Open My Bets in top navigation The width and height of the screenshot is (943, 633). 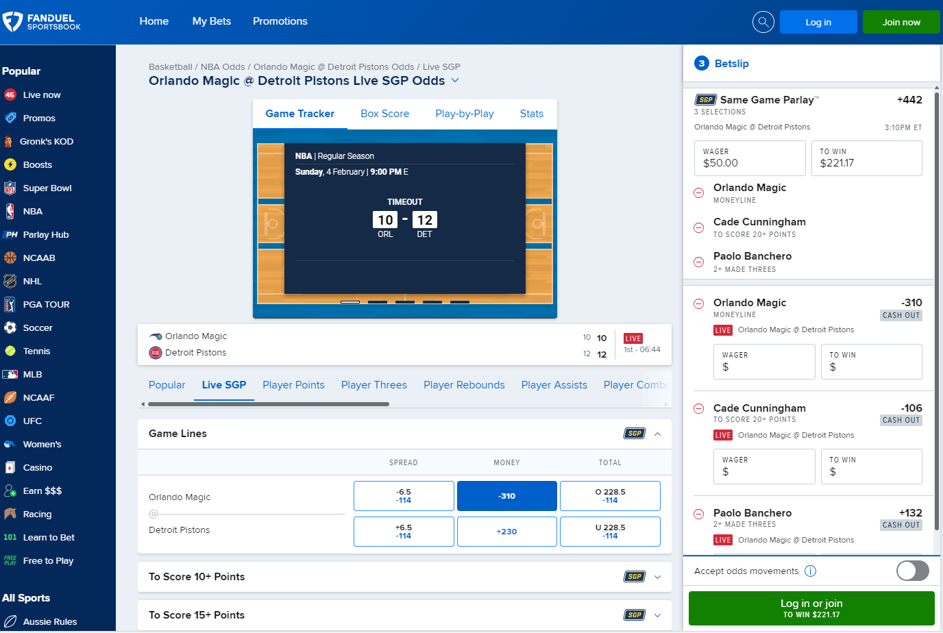(212, 21)
